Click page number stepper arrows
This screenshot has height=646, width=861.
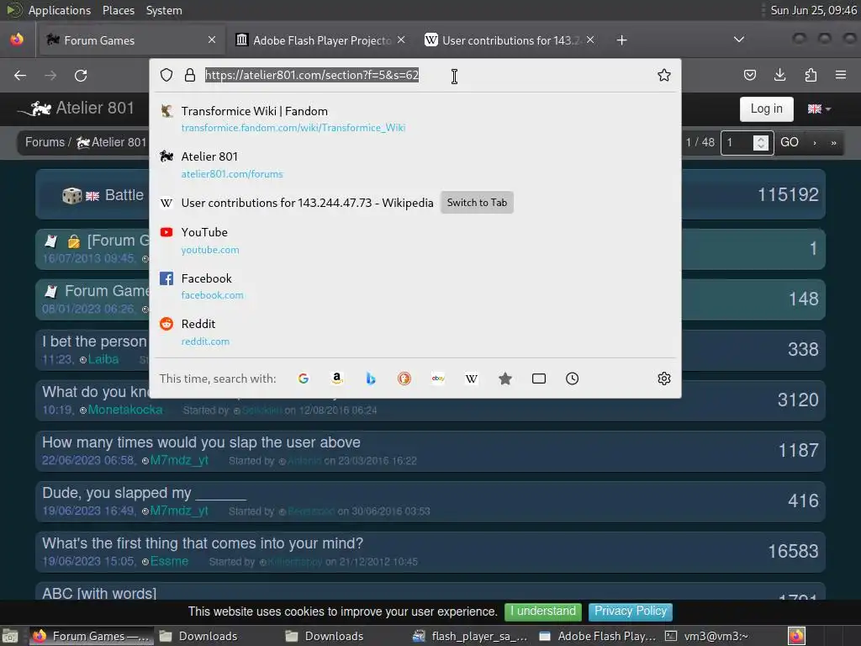(760, 143)
